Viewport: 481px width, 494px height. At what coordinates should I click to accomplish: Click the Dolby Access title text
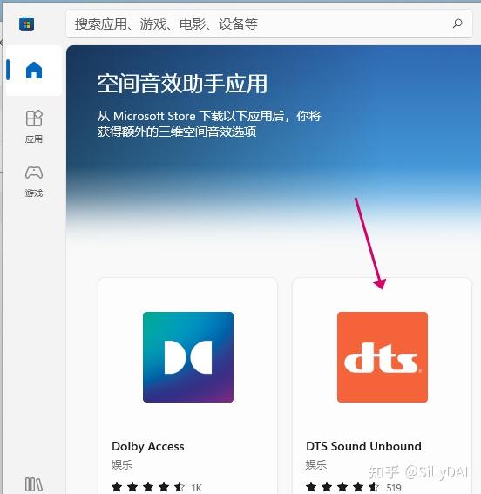point(148,446)
